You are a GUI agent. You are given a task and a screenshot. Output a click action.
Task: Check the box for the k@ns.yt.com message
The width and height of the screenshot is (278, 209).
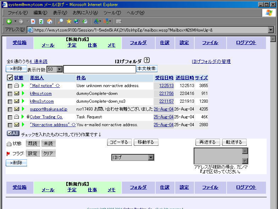click(x=10, y=94)
